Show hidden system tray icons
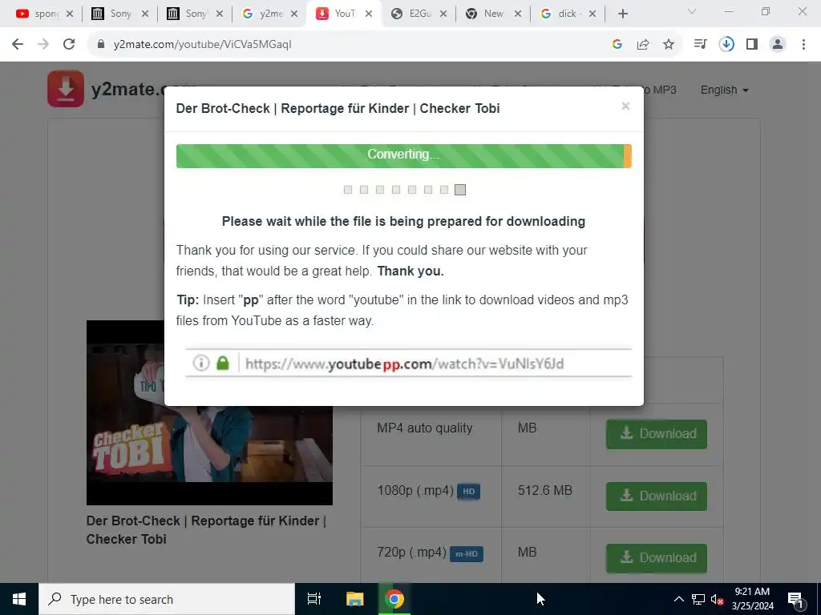 click(x=678, y=599)
